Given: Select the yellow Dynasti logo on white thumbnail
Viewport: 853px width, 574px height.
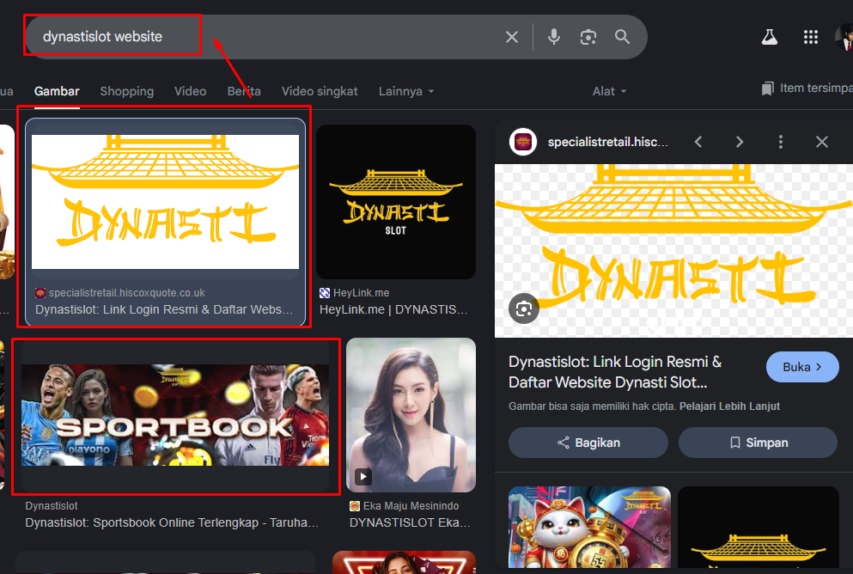Looking at the screenshot, I should coord(166,202).
